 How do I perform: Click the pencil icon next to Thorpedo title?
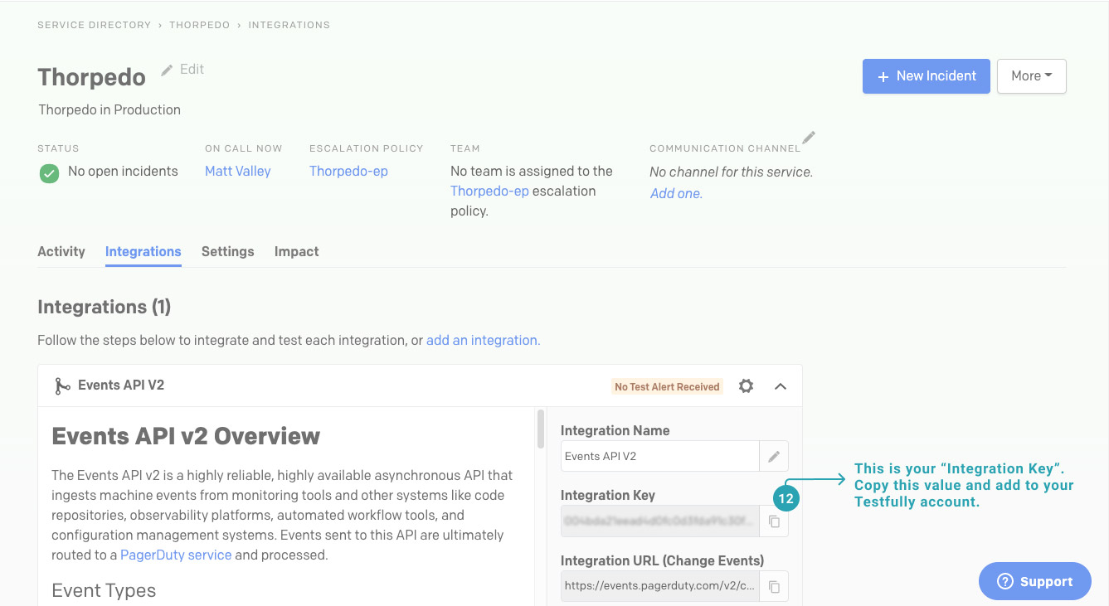click(167, 70)
